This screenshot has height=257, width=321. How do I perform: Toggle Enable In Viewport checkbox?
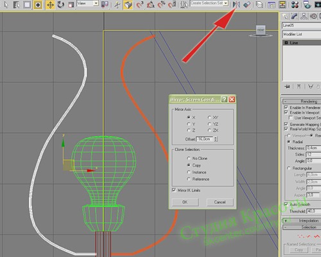286,112
